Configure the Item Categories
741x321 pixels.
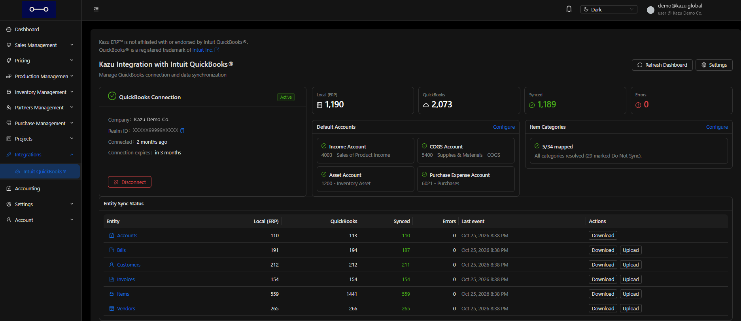coord(717,127)
